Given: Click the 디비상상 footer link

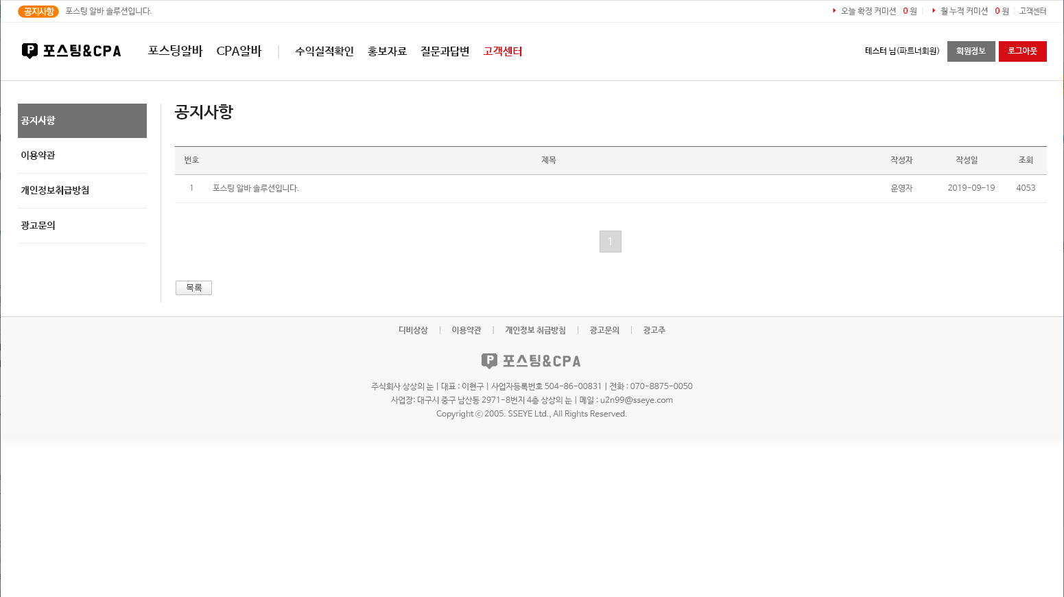Looking at the screenshot, I should 413,330.
